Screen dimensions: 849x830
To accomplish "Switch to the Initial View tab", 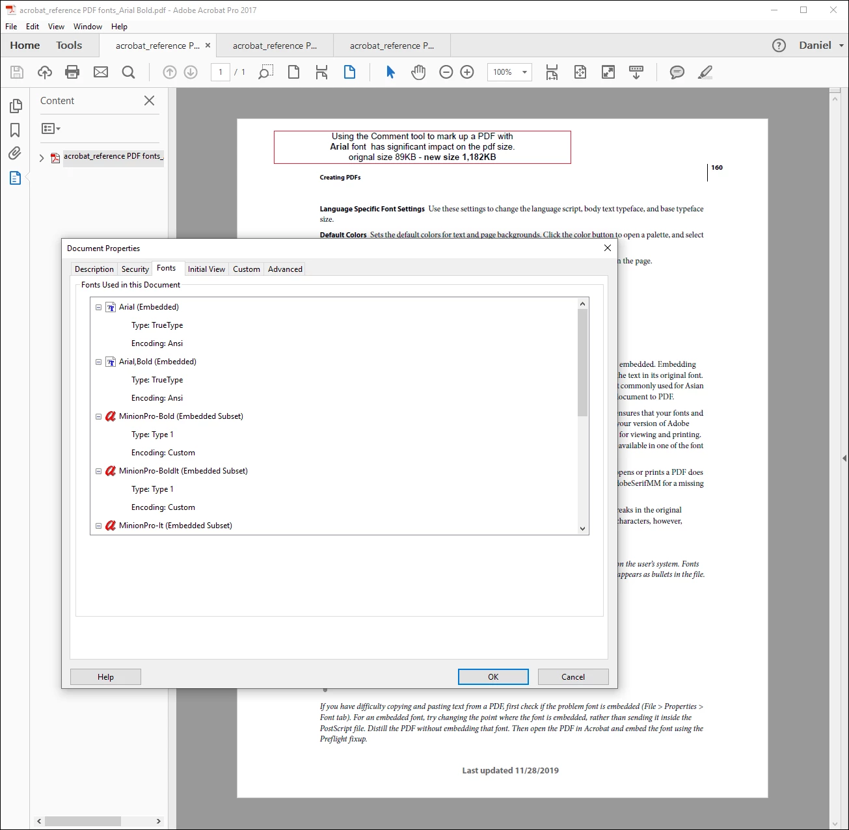I will 206,269.
